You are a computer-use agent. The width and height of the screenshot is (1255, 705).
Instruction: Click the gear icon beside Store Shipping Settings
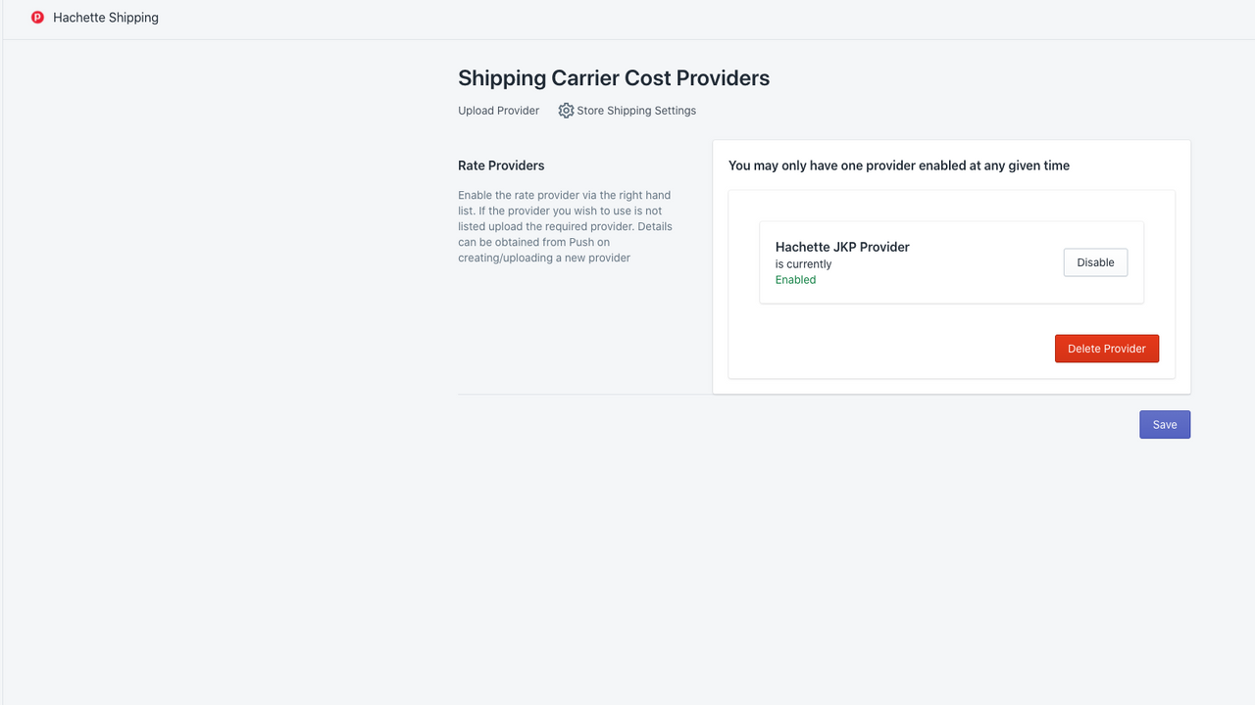coord(566,111)
